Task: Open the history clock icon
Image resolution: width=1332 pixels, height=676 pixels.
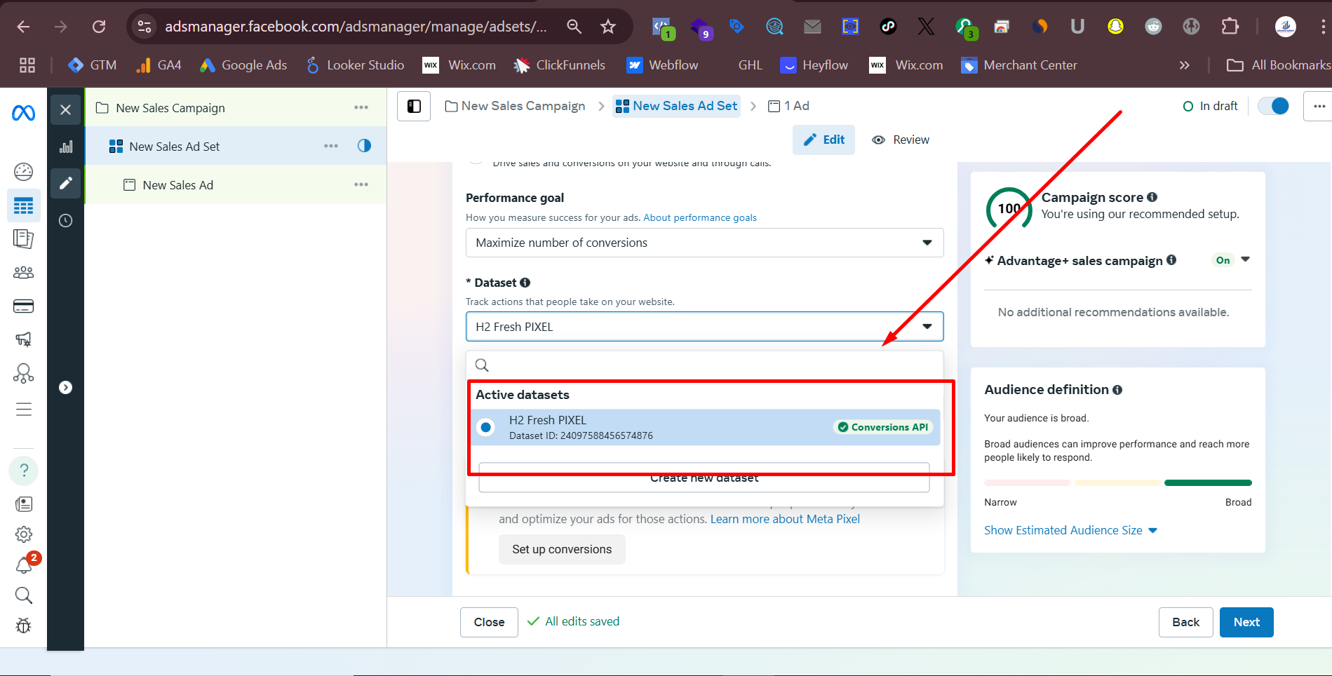Action: coord(65,221)
